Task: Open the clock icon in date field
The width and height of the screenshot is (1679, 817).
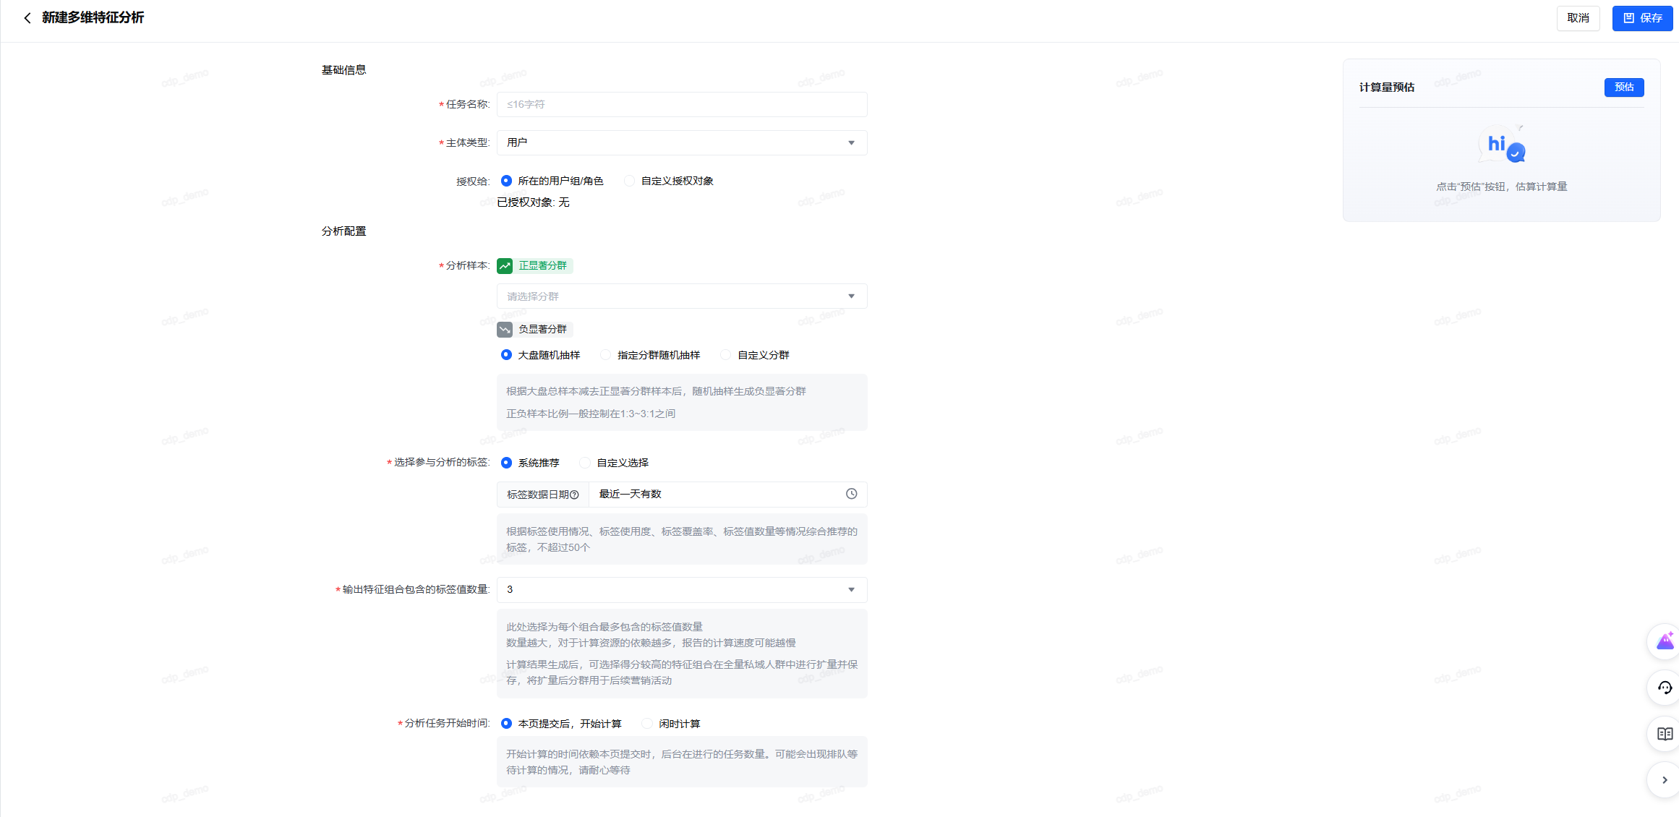Action: [852, 494]
